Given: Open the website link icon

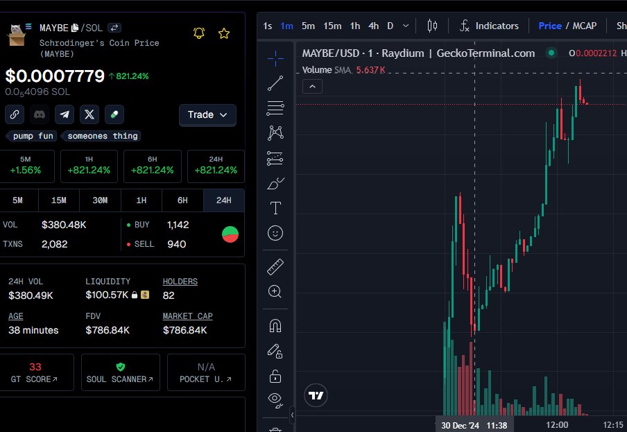Looking at the screenshot, I should point(15,114).
